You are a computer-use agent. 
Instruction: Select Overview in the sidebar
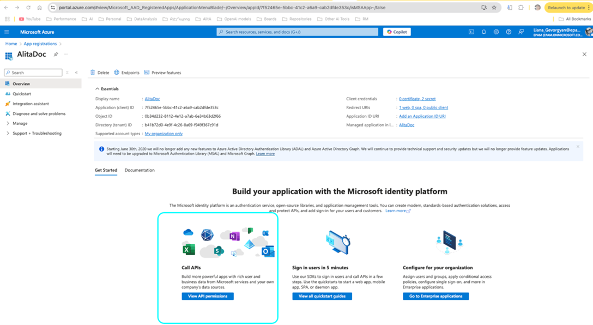tap(40, 83)
